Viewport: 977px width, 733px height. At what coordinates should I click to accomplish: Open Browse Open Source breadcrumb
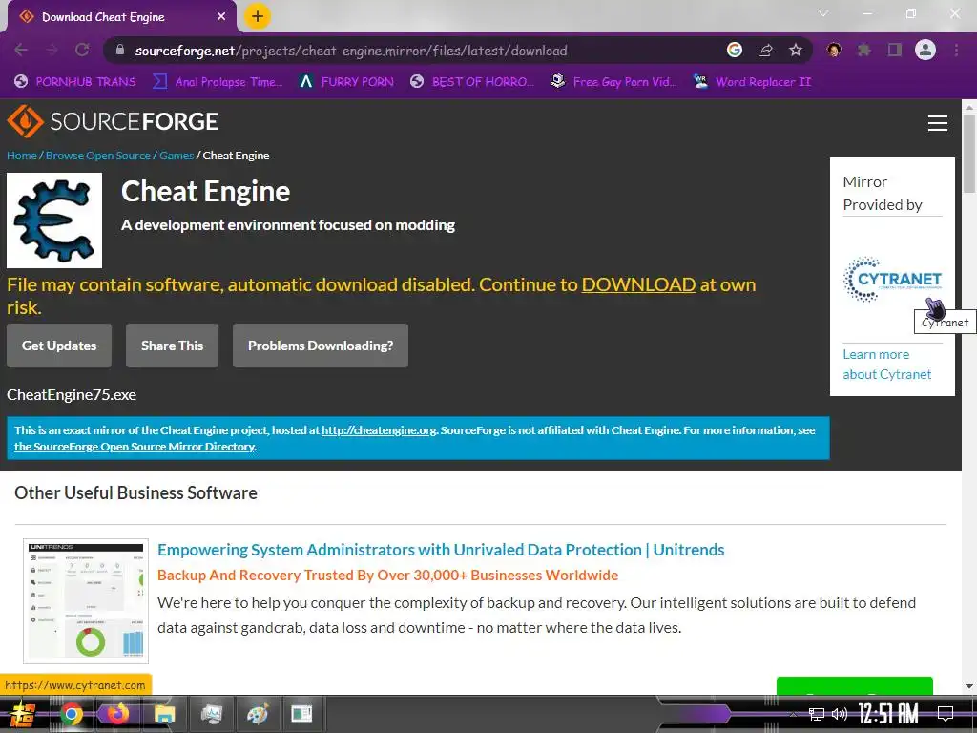pos(98,156)
